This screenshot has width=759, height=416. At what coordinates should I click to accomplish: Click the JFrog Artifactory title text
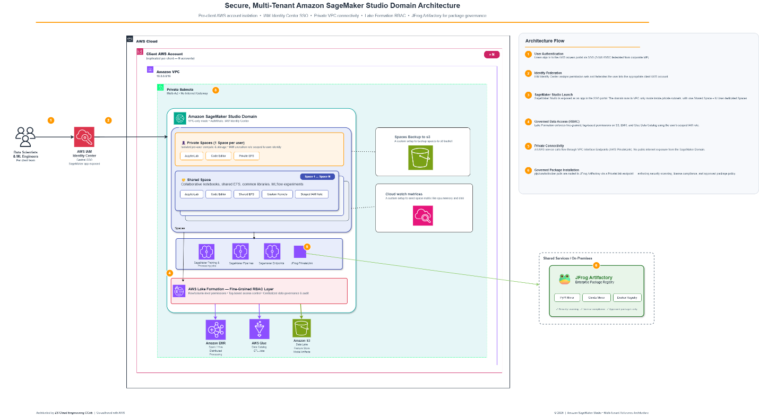click(593, 277)
